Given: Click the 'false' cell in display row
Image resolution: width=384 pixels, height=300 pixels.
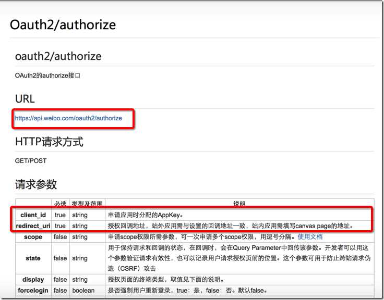Looking at the screenshot, I should coord(61,280).
